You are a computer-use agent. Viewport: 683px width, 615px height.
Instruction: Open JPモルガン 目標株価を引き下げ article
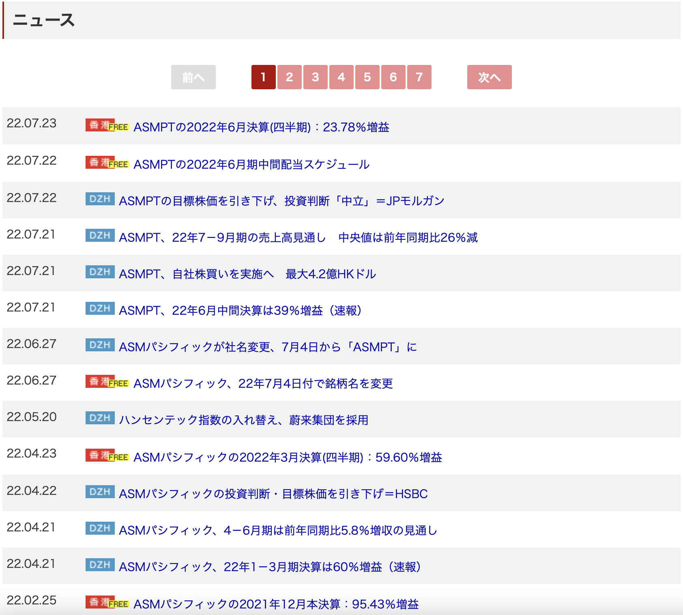(x=281, y=201)
